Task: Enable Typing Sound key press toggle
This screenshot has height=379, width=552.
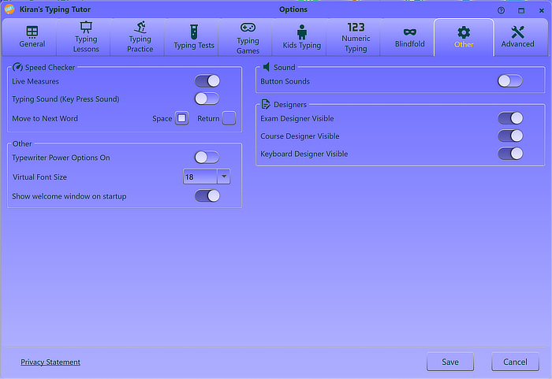Action: 207,98
